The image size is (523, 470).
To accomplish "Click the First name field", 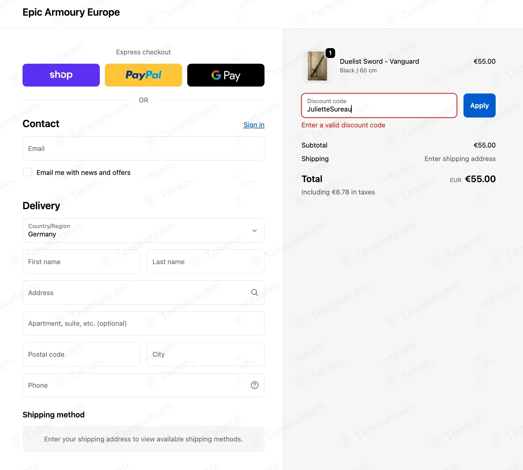I will pos(81,262).
